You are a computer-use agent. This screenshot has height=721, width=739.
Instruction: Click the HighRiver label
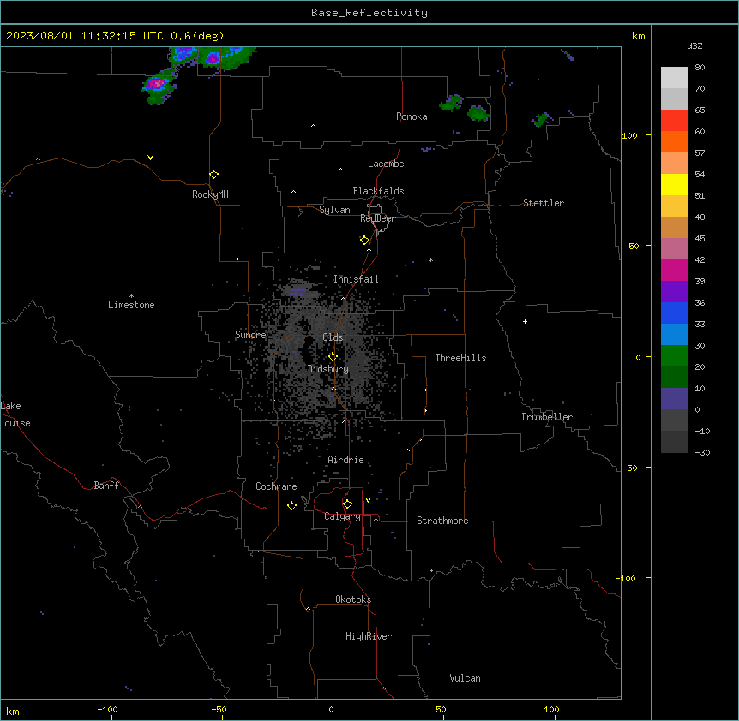[x=369, y=636]
